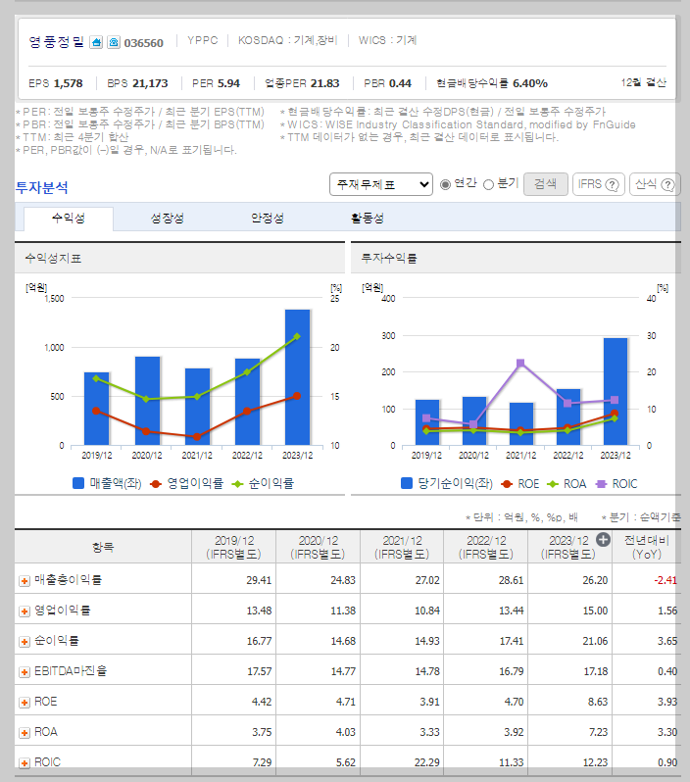The height and width of the screenshot is (782, 690).
Task: Click the 현금배당수익률 6.40% value
Action: click(530, 83)
